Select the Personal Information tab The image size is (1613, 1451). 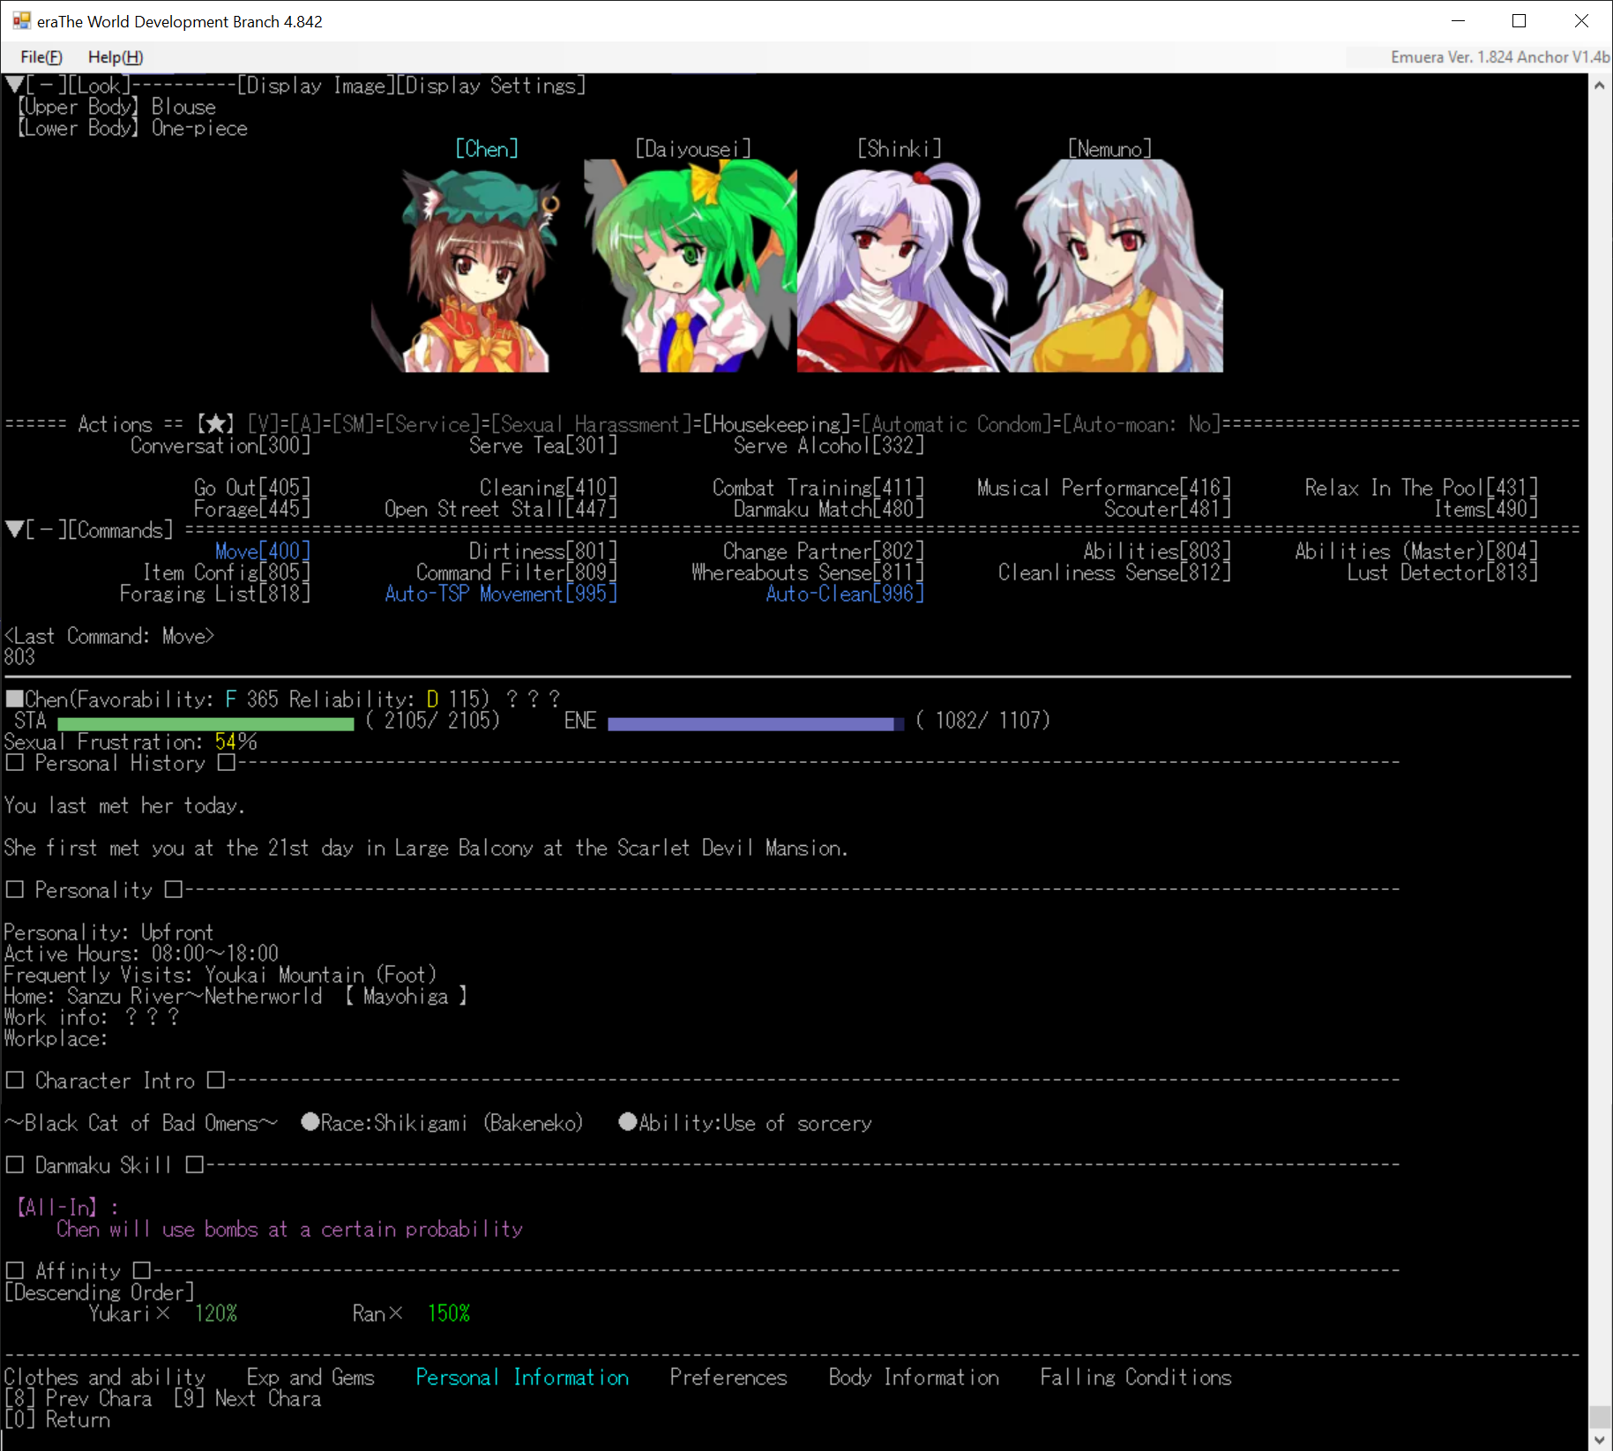[x=522, y=1377]
